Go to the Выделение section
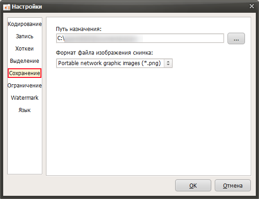259x199 pixels. [x=25, y=61]
